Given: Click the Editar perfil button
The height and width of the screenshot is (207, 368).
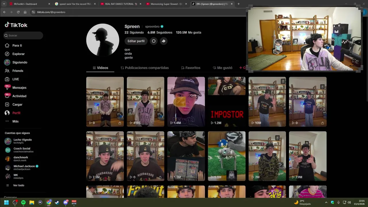Looking at the screenshot, I should click(x=136, y=41).
